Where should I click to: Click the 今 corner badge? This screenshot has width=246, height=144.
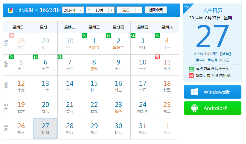(187, 7)
